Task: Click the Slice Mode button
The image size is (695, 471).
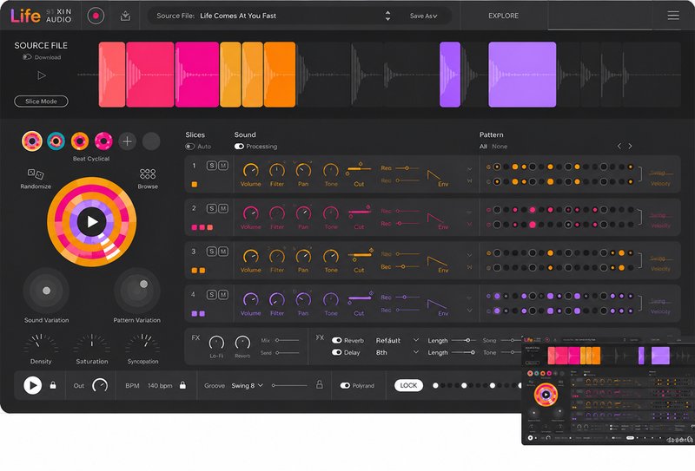Action: coord(41,101)
